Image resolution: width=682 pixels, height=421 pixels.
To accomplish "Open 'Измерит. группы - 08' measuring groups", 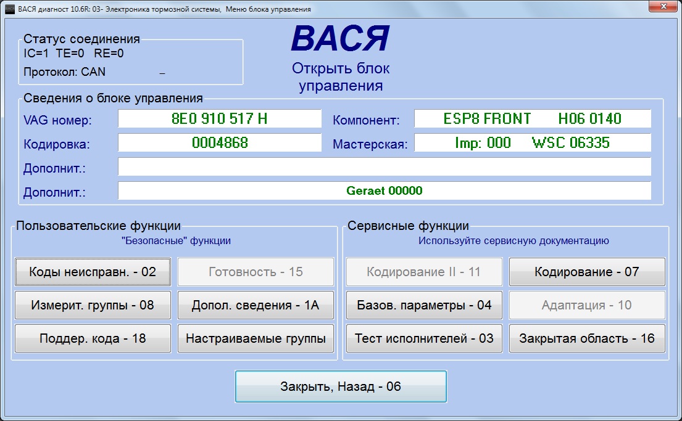I will [x=93, y=306].
